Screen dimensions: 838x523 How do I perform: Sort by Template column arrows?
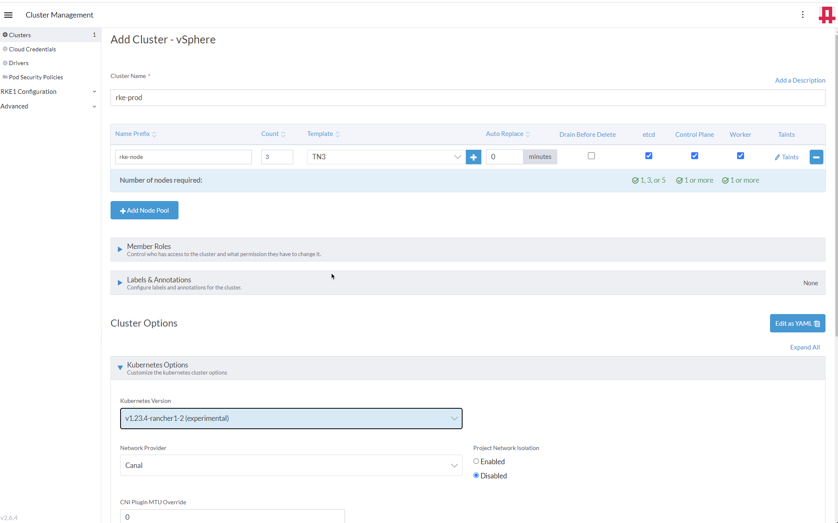pos(337,134)
